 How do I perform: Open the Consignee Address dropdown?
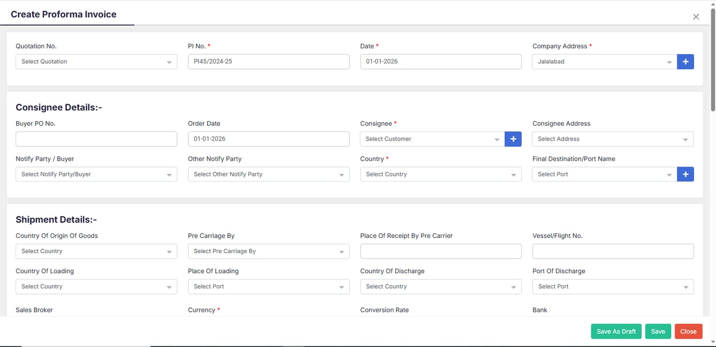pyautogui.click(x=612, y=138)
